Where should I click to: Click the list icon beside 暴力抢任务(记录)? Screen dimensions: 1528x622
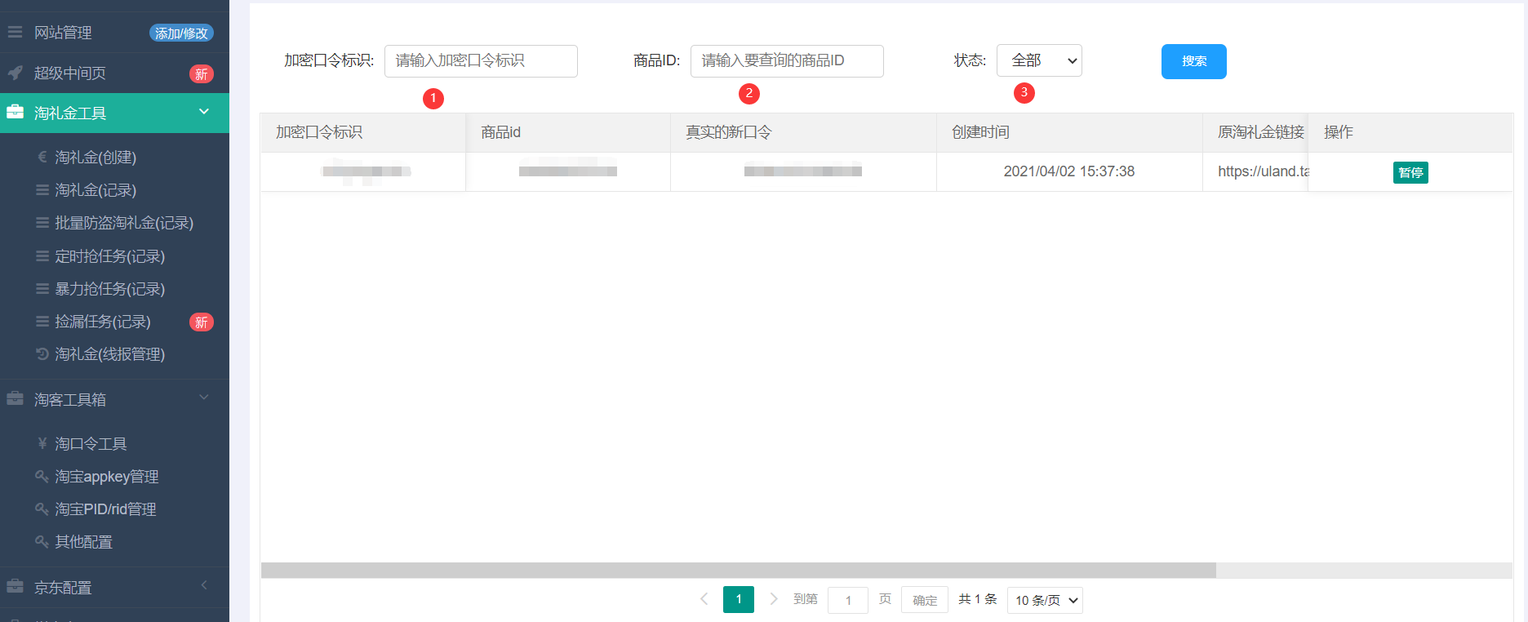click(x=42, y=288)
